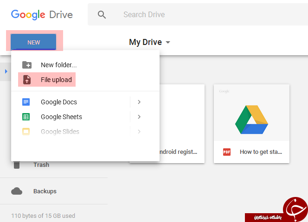Screen dimensions: 308x222
Task: Click the Google Docs icon
Action: [x=26, y=102]
